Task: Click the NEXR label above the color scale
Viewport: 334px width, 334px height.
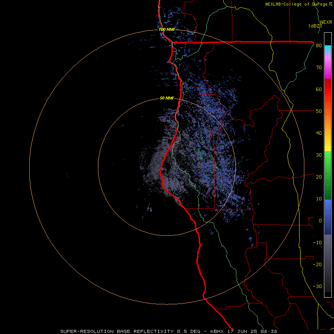Action: pyautogui.click(x=326, y=22)
